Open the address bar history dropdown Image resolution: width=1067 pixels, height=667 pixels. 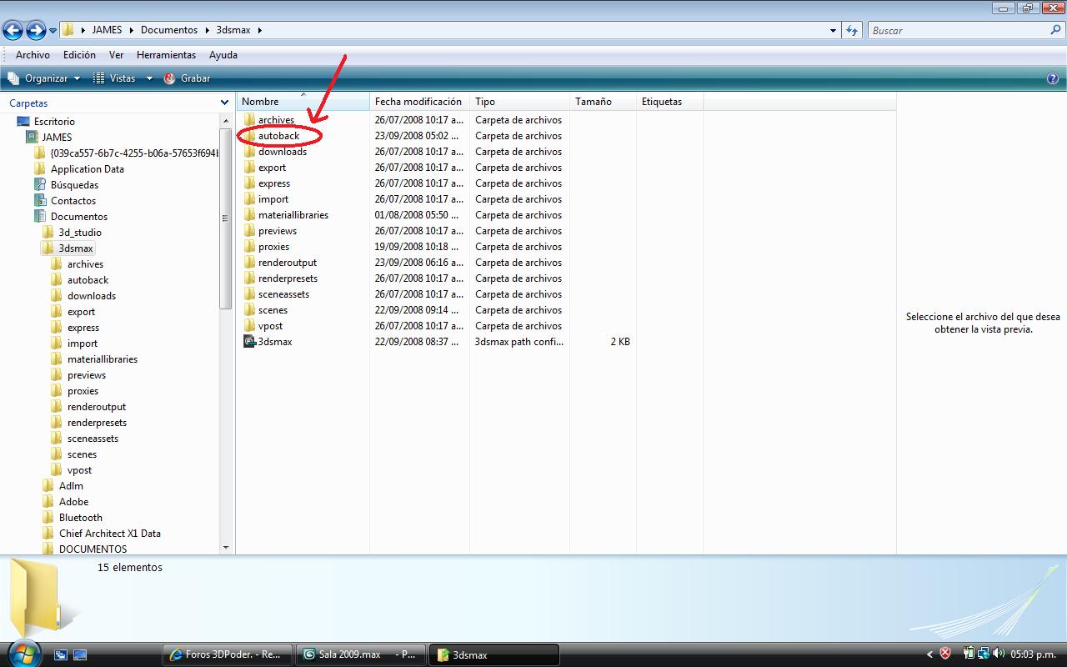[x=833, y=31]
